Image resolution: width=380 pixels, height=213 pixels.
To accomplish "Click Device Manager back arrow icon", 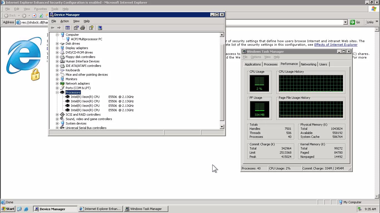I will [x=53, y=28].
